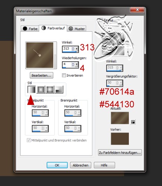Click the Vorher material swatch
The height and width of the screenshot is (186, 162).
click(120, 139)
